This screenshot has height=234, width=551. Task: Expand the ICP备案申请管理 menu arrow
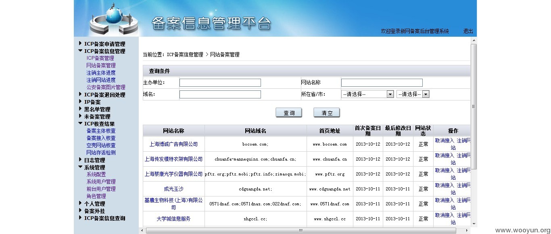pos(80,44)
